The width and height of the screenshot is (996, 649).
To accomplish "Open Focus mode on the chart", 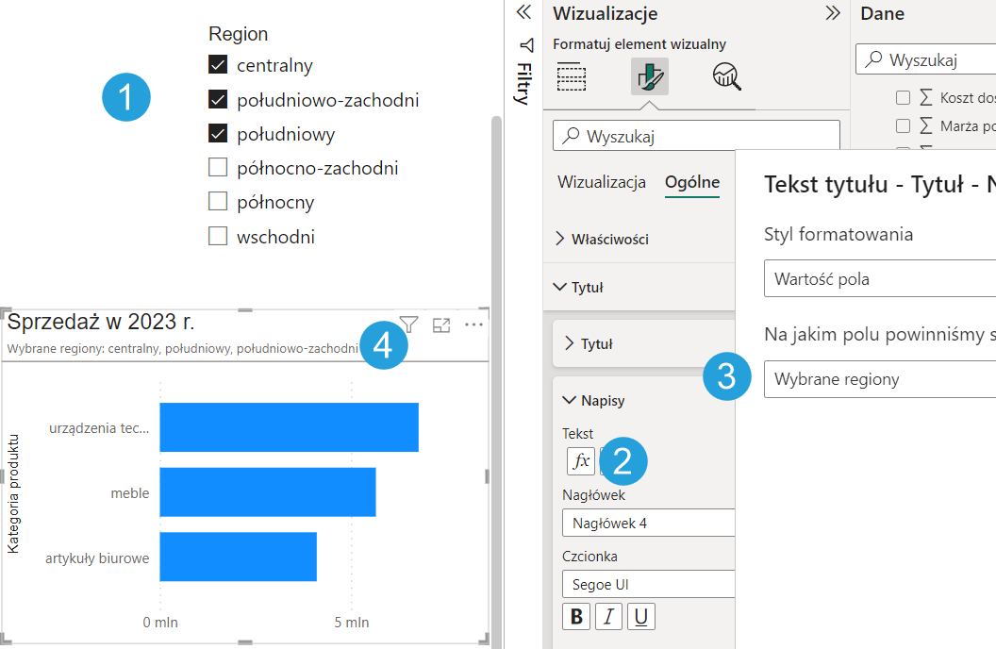I will pyautogui.click(x=440, y=325).
